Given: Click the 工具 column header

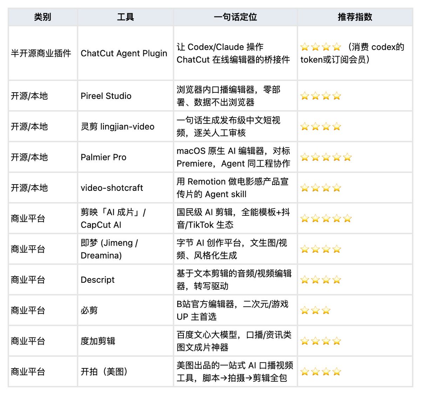Looking at the screenshot, I should click(125, 17).
